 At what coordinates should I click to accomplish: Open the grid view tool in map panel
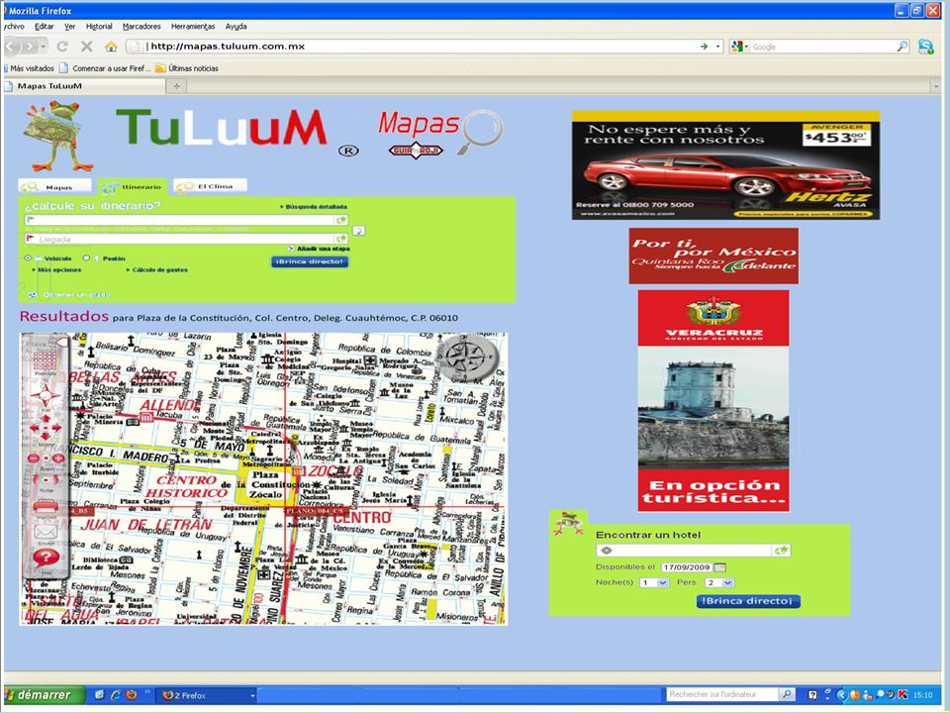coord(45,360)
